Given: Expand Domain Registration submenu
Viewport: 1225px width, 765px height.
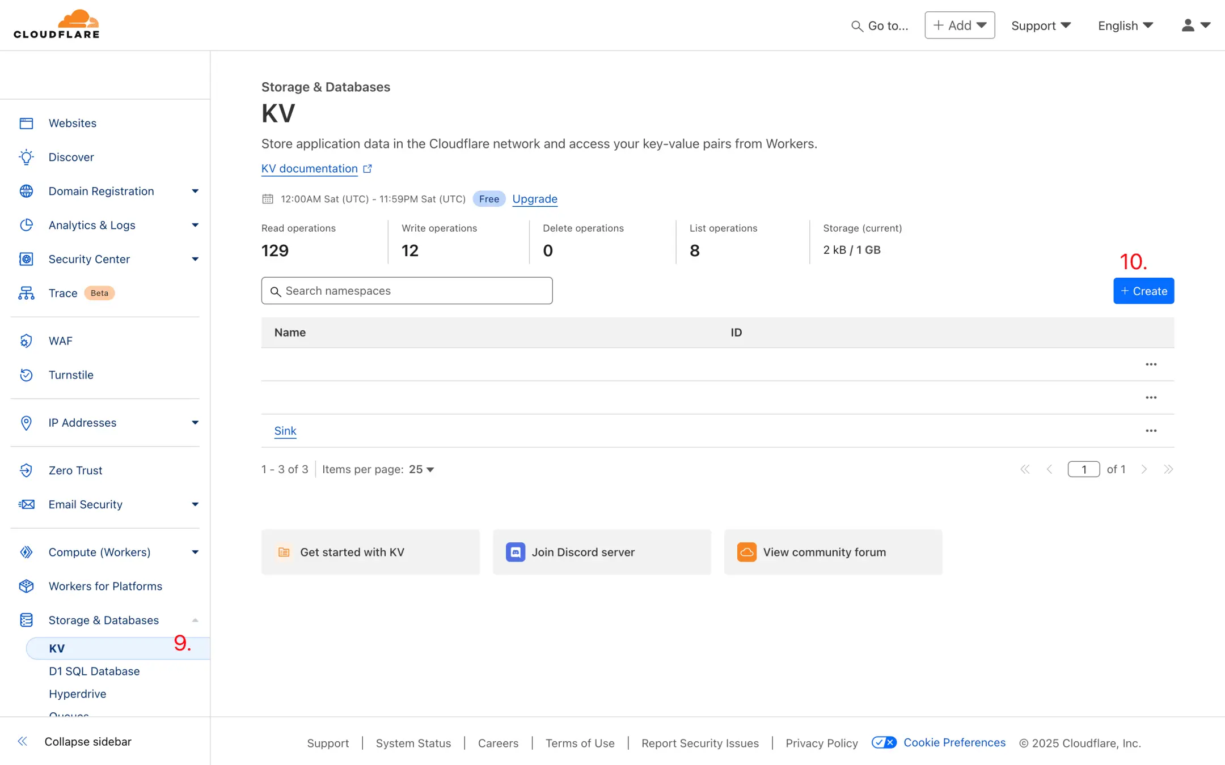Looking at the screenshot, I should click(x=195, y=192).
